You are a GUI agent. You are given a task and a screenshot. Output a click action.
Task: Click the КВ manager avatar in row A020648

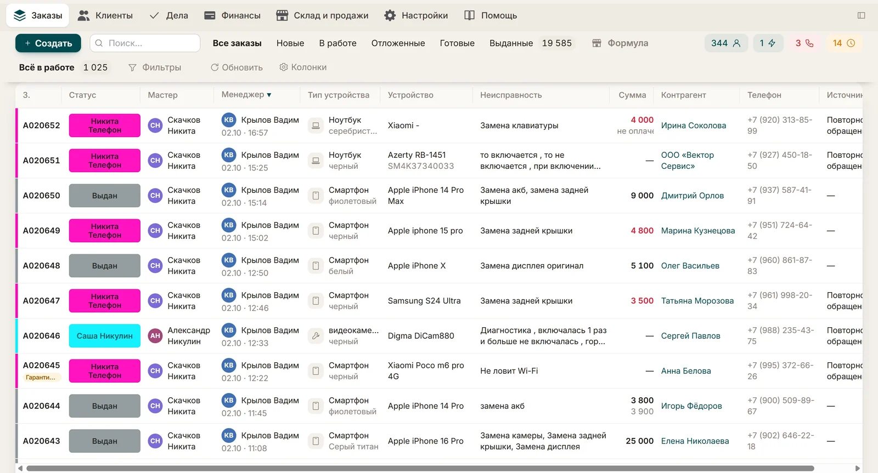pyautogui.click(x=229, y=260)
